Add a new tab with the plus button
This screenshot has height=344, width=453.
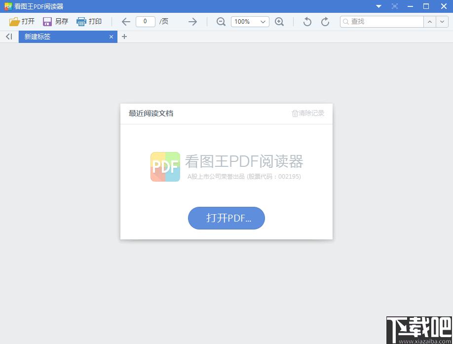pos(124,37)
